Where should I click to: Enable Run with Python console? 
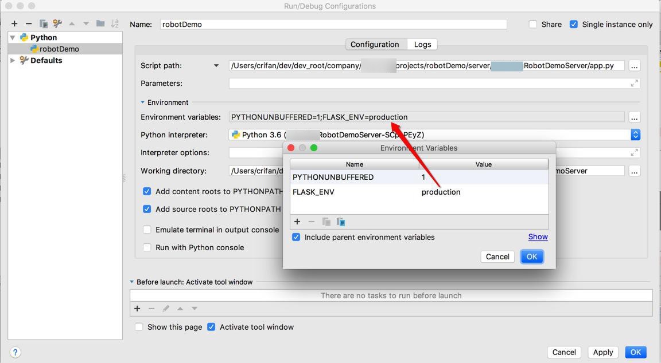pos(147,247)
